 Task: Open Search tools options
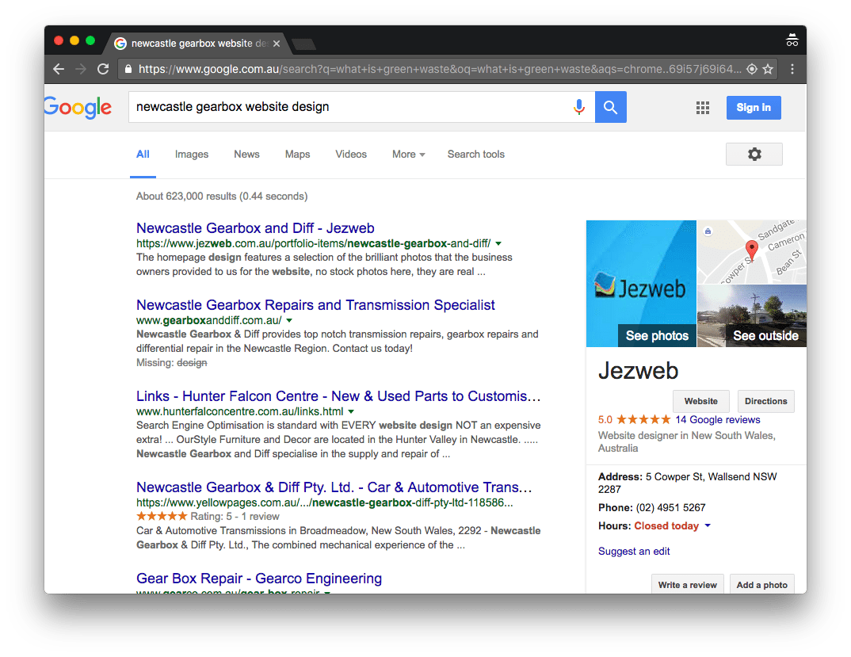click(x=476, y=155)
